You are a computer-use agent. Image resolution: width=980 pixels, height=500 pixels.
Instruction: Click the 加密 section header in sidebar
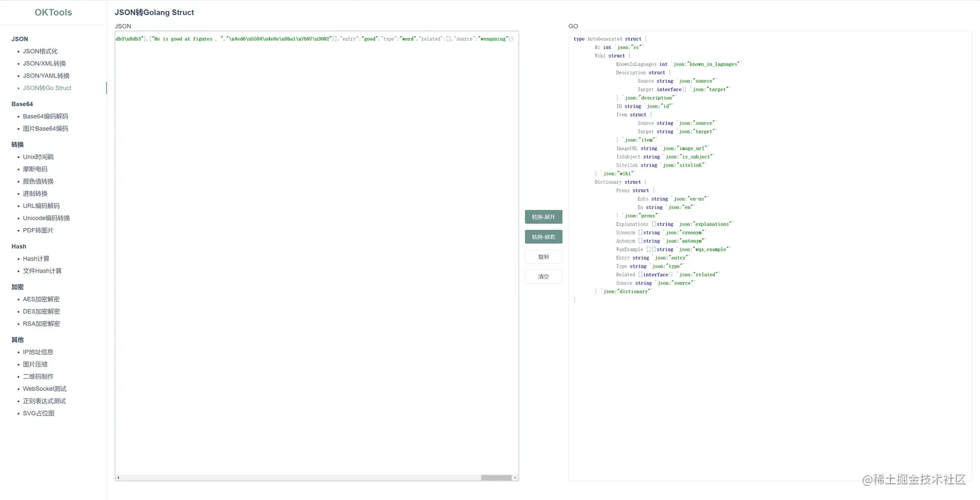[17, 287]
